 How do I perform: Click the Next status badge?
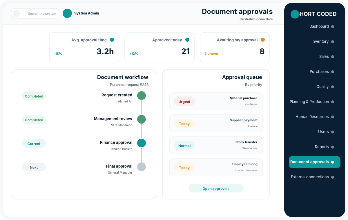coord(34,167)
